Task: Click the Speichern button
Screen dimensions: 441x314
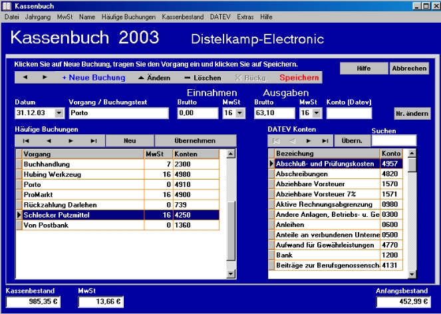Action: 299,78
